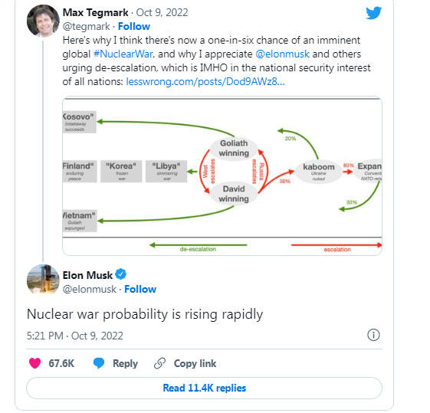
Task: Open the escalation diagram image
Action: pos(222,176)
